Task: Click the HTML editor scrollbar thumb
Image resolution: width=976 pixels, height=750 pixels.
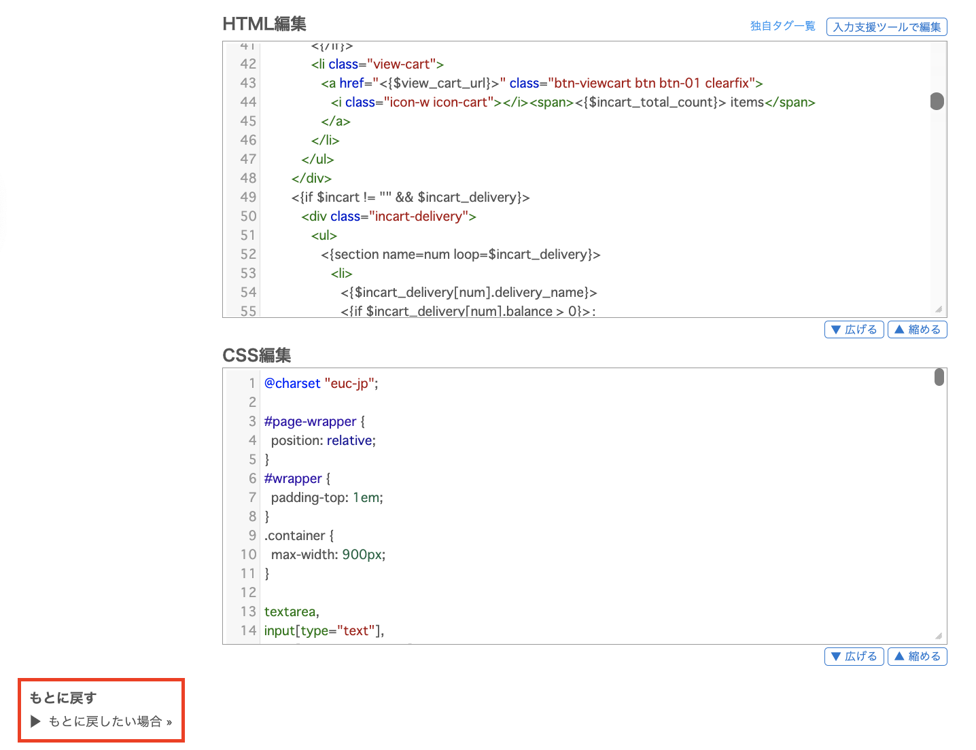Action: click(937, 101)
